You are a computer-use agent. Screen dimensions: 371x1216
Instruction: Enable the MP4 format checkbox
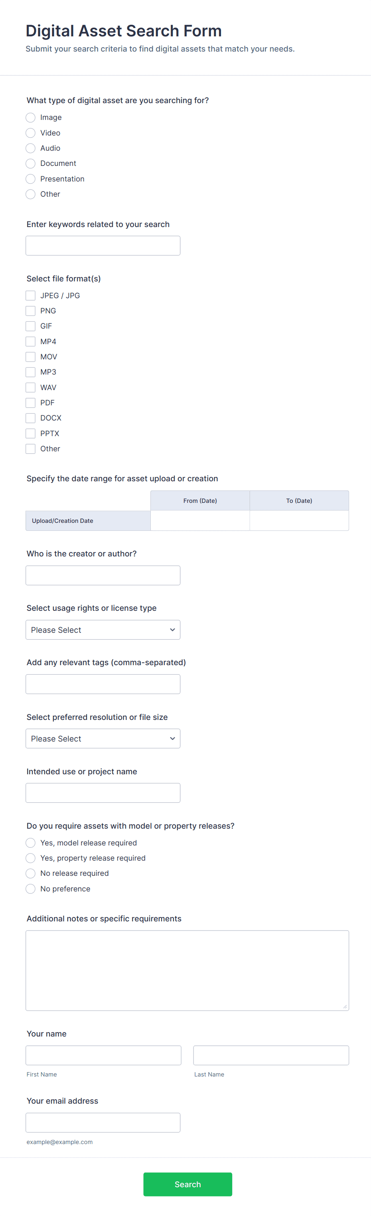click(x=31, y=341)
